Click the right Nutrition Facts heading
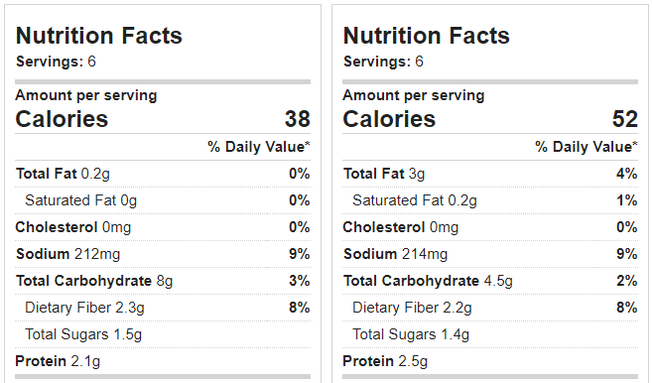Viewport: 653px width, 383px height. click(427, 36)
